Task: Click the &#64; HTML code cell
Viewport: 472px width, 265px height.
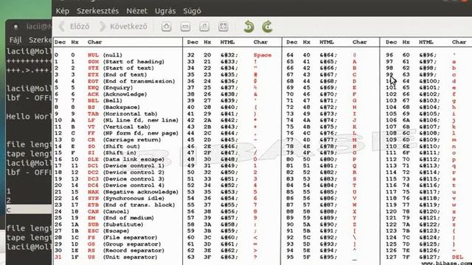Action: click(328, 55)
